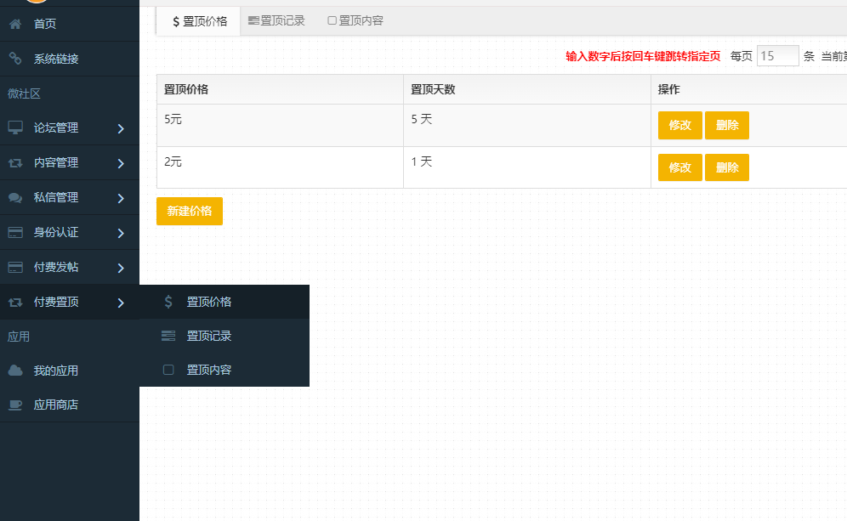
Task: Expand the 论坛管理 chevron arrow
Action: point(121,128)
